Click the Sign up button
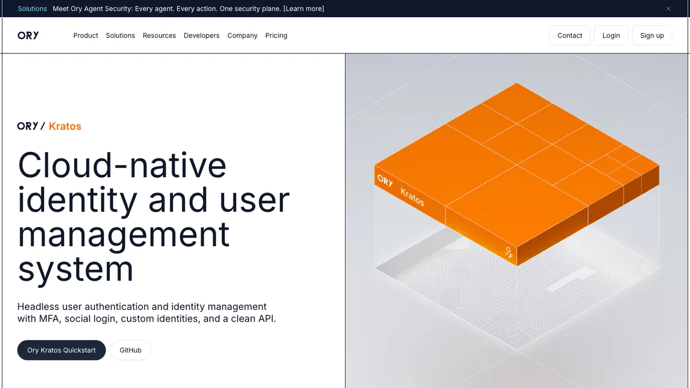Image resolution: width=690 pixels, height=388 pixels. 652,36
